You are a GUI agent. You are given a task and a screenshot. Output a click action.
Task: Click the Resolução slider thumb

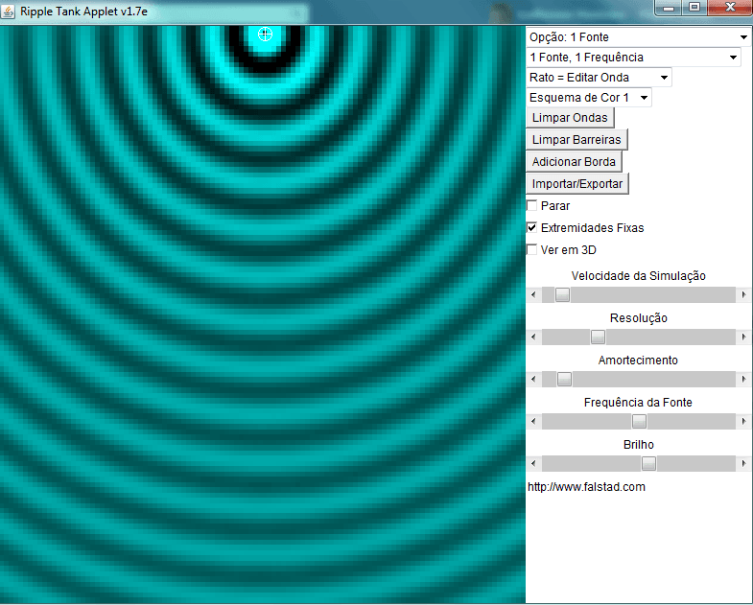(598, 337)
